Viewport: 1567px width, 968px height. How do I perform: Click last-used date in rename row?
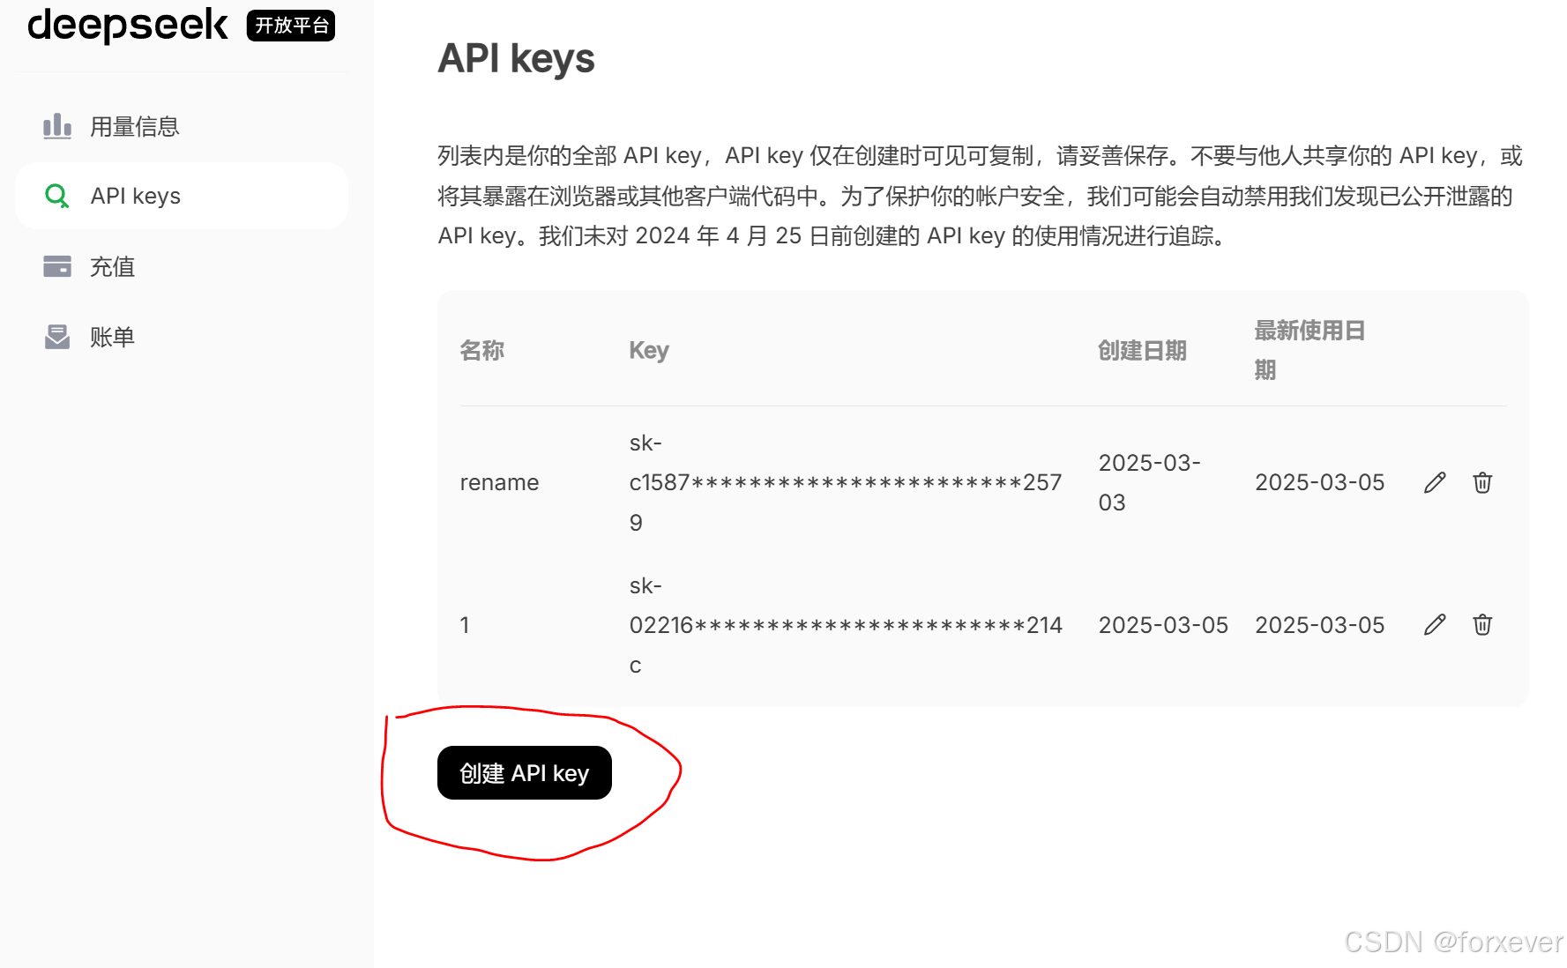(x=1320, y=482)
